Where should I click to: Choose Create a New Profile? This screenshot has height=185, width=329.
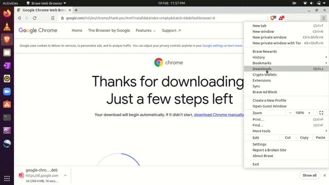[286, 100]
